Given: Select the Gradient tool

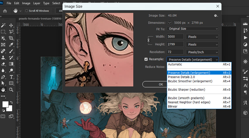Looking at the screenshot, I should pyautogui.click(x=11, y=64).
